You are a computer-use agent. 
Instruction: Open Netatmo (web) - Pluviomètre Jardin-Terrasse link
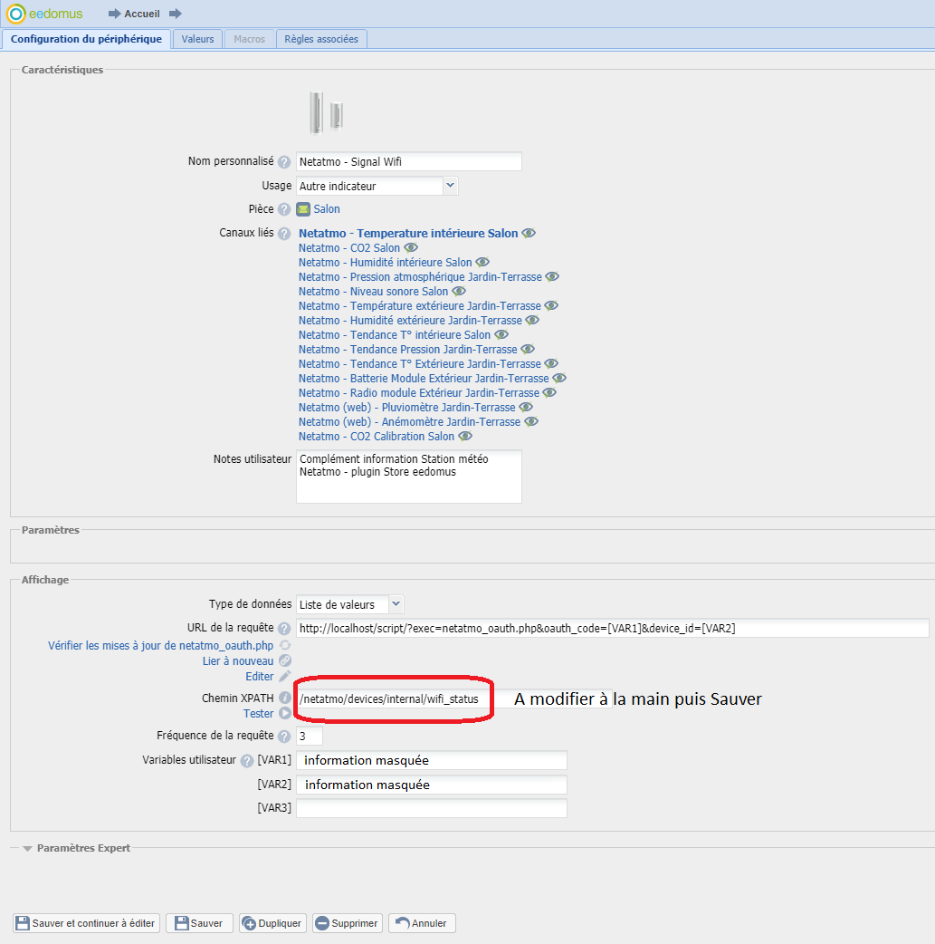407,407
